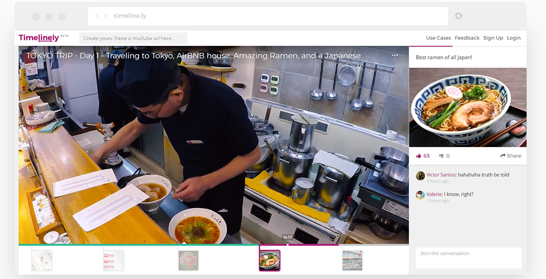546x279 pixels.
Task: Jump to the map thumbnail on the timeline
Action: (42, 260)
